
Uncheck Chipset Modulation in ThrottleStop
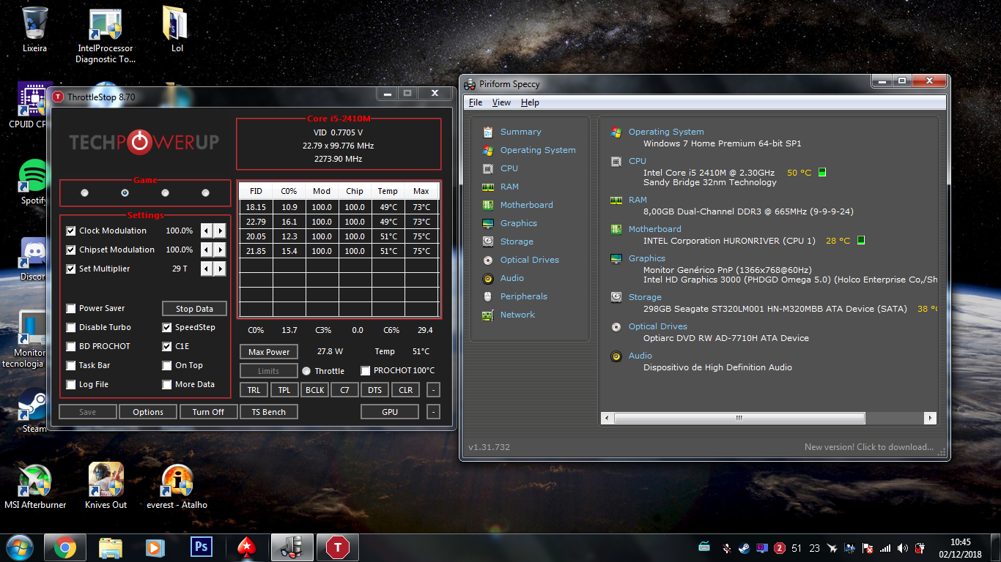tap(71, 250)
